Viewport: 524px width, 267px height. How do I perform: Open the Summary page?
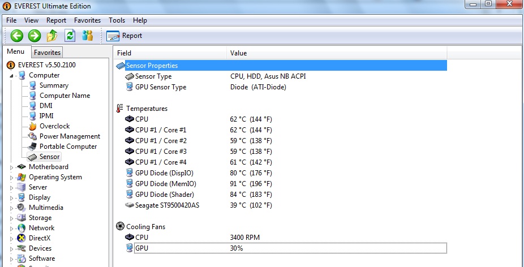tap(54, 85)
